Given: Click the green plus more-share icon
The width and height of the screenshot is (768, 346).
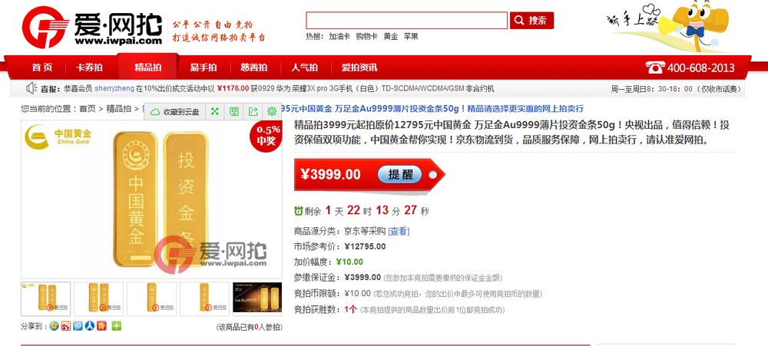Looking at the screenshot, I should coord(116,326).
